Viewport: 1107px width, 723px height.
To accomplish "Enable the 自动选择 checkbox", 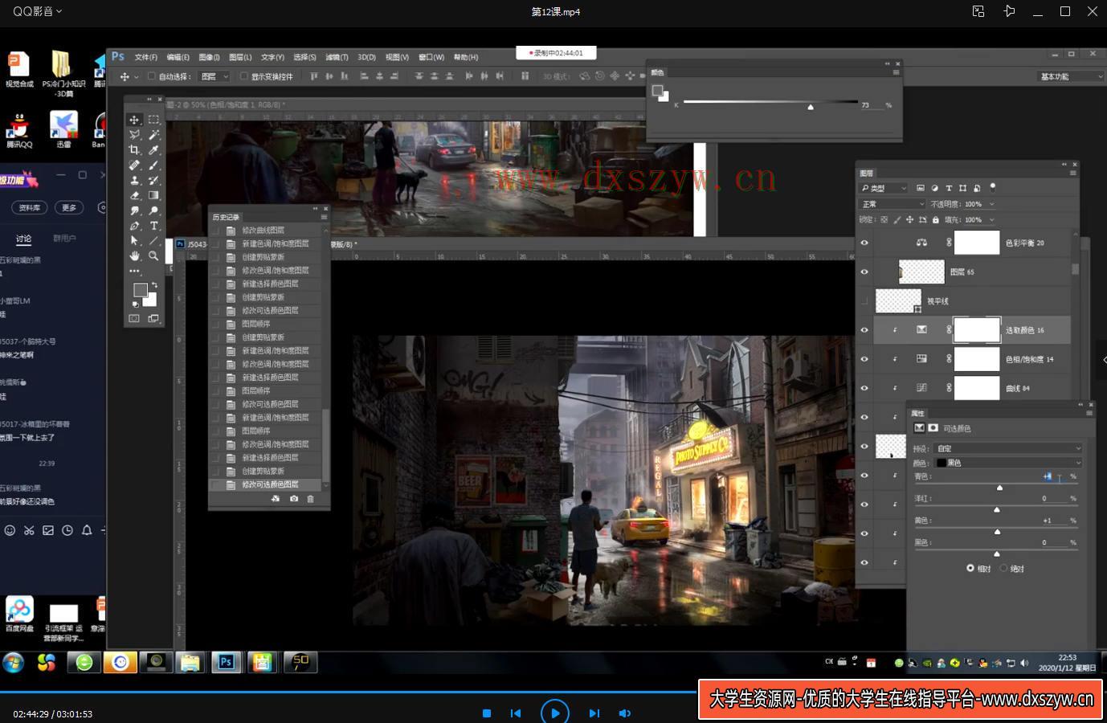I will click(x=151, y=76).
